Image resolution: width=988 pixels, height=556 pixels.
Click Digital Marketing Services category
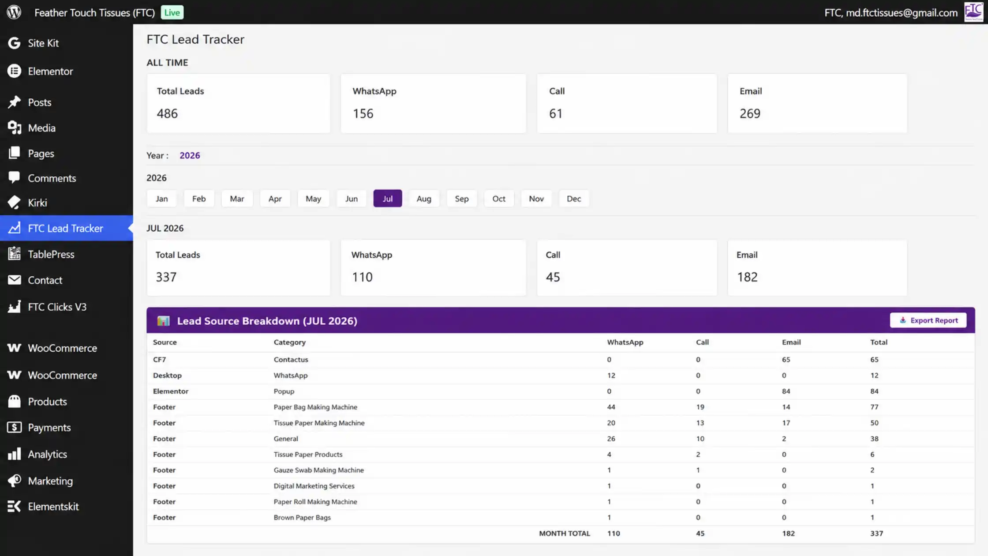click(314, 486)
